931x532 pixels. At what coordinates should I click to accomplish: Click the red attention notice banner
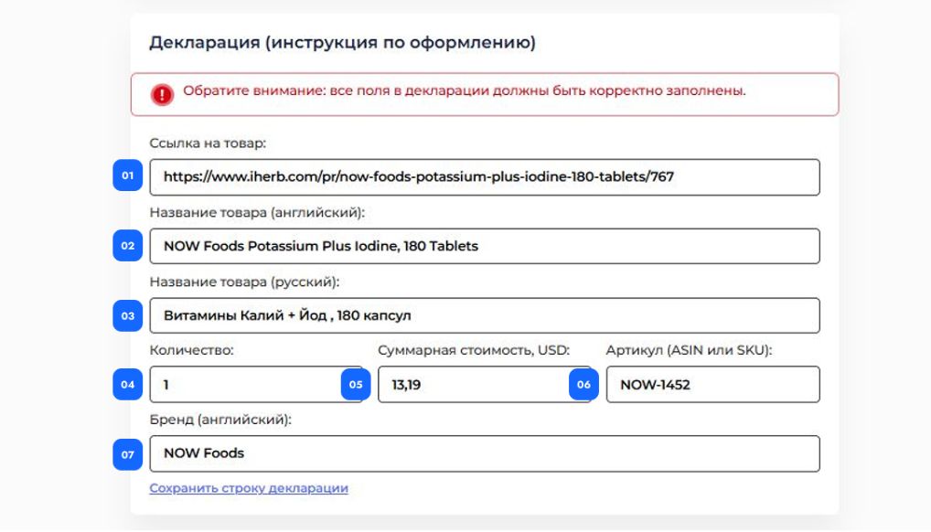485,94
